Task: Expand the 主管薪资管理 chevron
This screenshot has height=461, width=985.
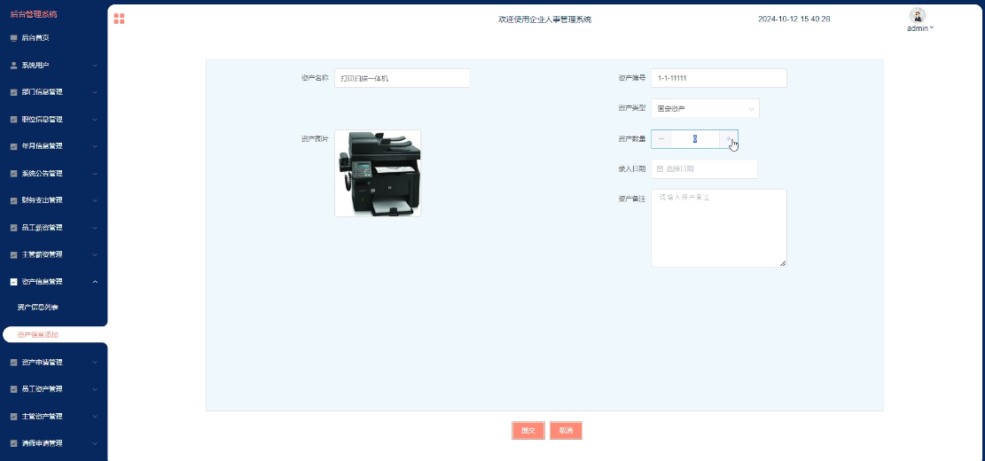Action: (x=95, y=255)
